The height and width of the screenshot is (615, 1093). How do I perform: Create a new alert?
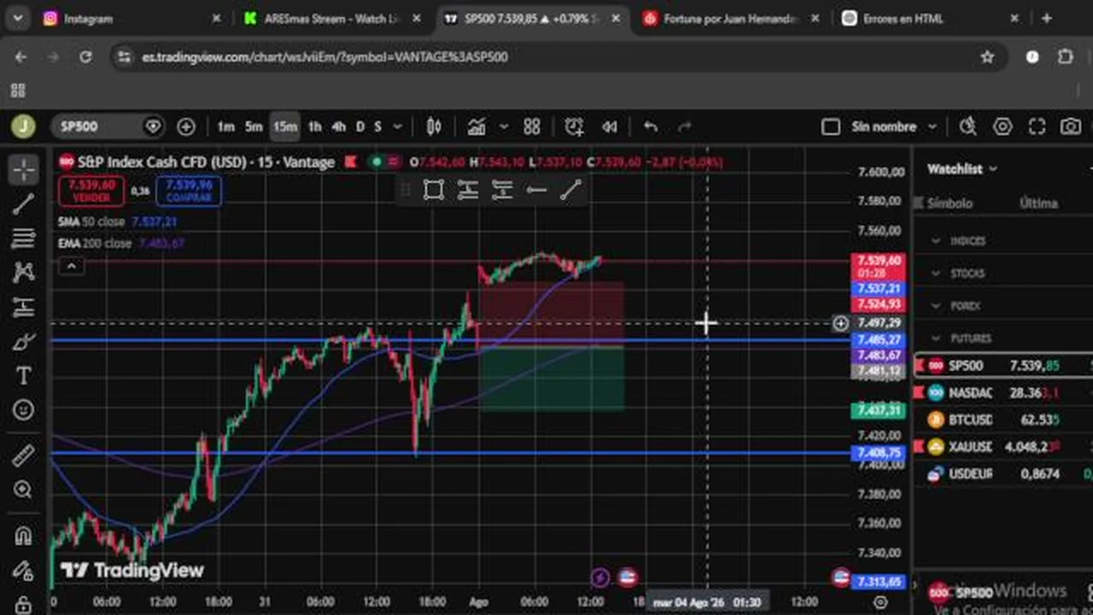point(574,126)
